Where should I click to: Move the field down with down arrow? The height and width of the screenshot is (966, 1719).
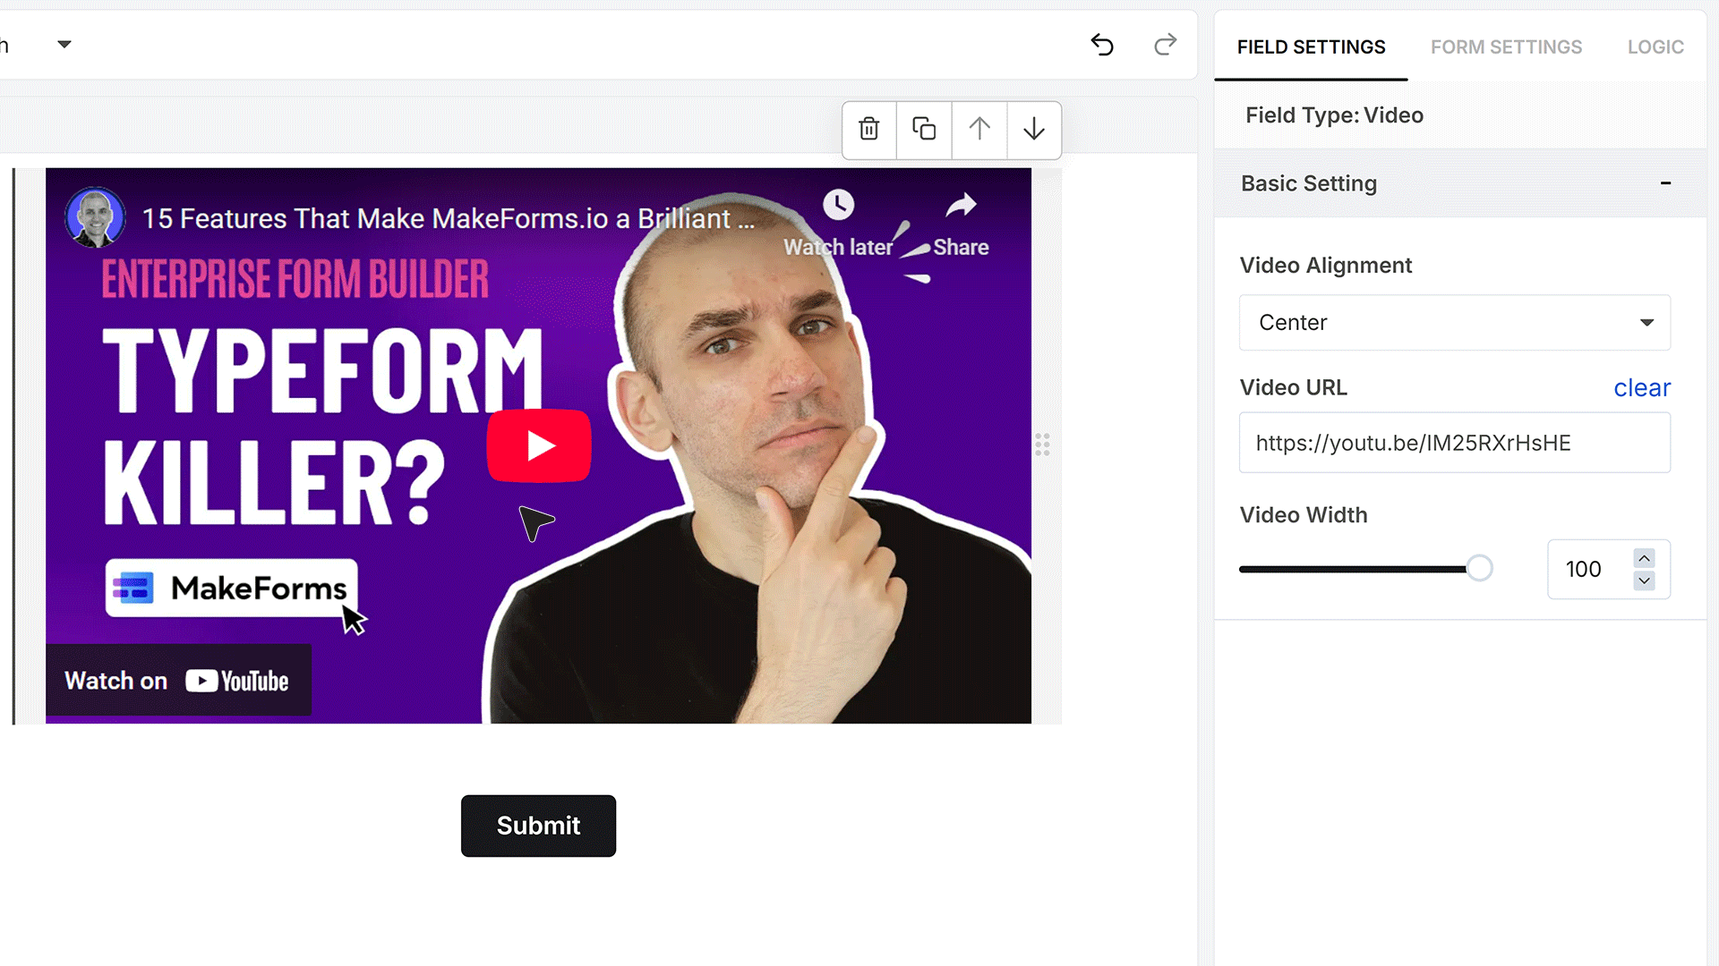(x=1034, y=130)
